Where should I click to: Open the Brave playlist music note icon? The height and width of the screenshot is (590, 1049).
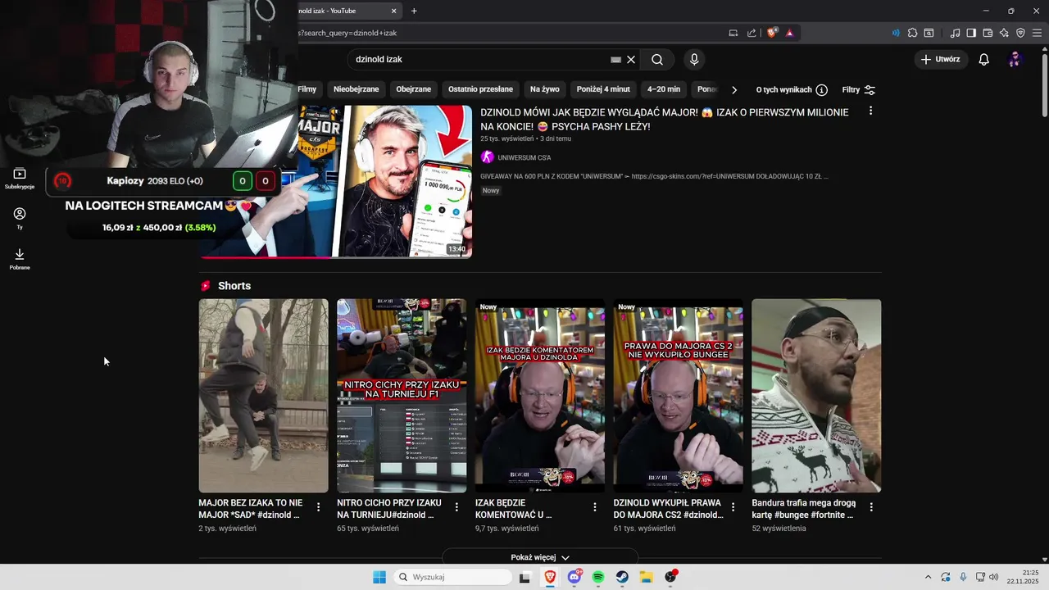pos(955,33)
